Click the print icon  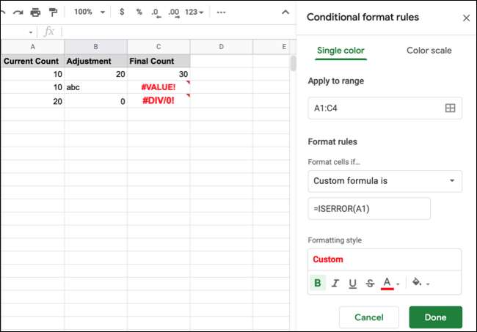coord(35,12)
